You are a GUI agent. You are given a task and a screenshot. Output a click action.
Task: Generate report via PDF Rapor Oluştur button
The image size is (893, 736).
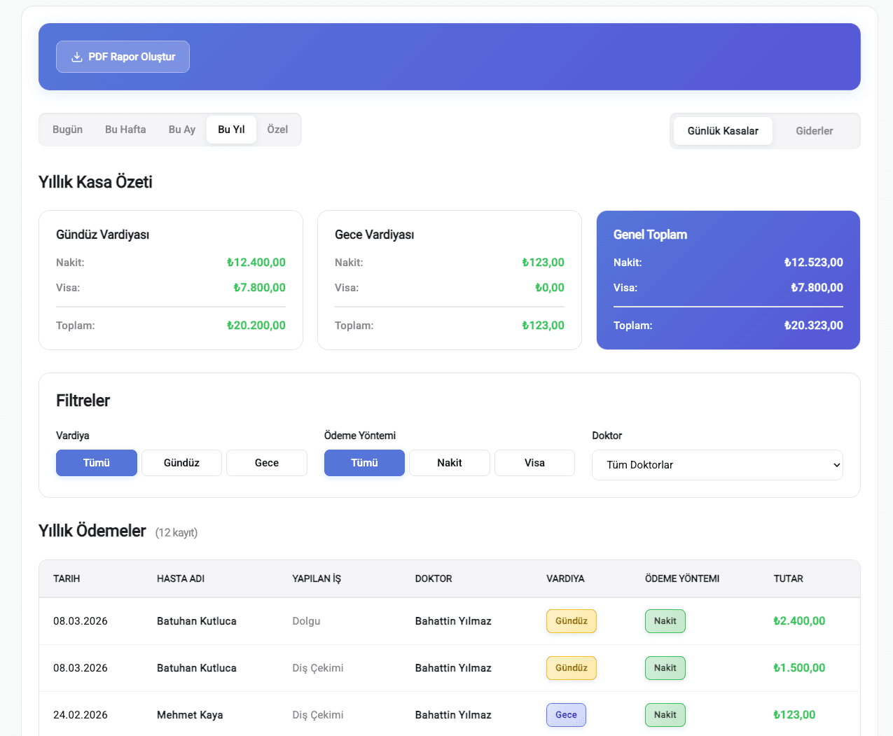point(123,57)
